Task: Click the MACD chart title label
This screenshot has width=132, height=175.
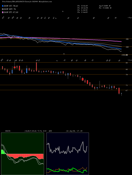Action: [x=8, y=131]
